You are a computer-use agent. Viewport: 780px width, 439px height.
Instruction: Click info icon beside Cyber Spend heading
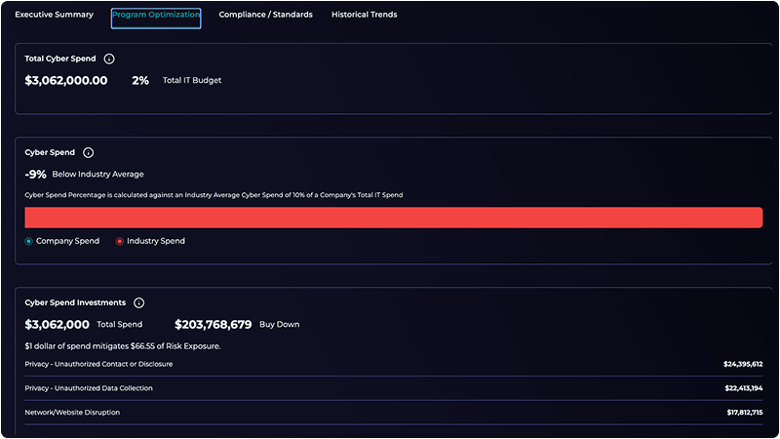[89, 153]
